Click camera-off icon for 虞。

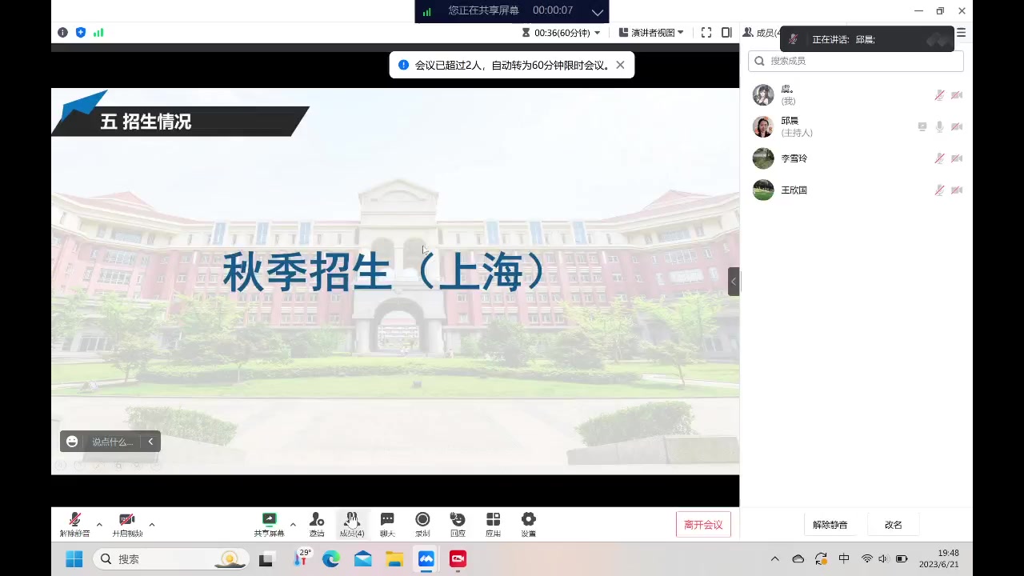957,95
